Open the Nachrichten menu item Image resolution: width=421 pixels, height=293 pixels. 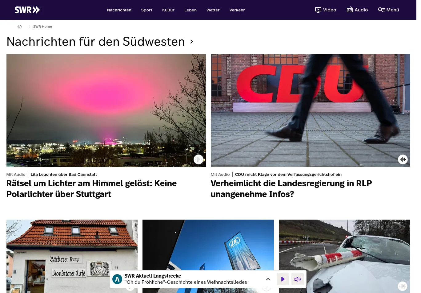click(119, 10)
